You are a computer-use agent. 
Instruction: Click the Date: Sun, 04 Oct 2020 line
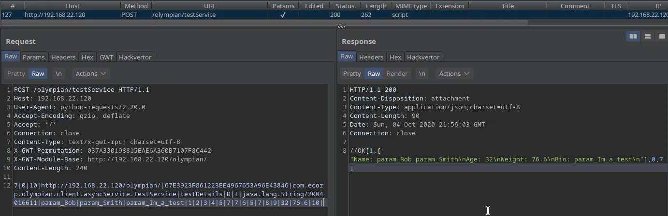click(x=418, y=125)
